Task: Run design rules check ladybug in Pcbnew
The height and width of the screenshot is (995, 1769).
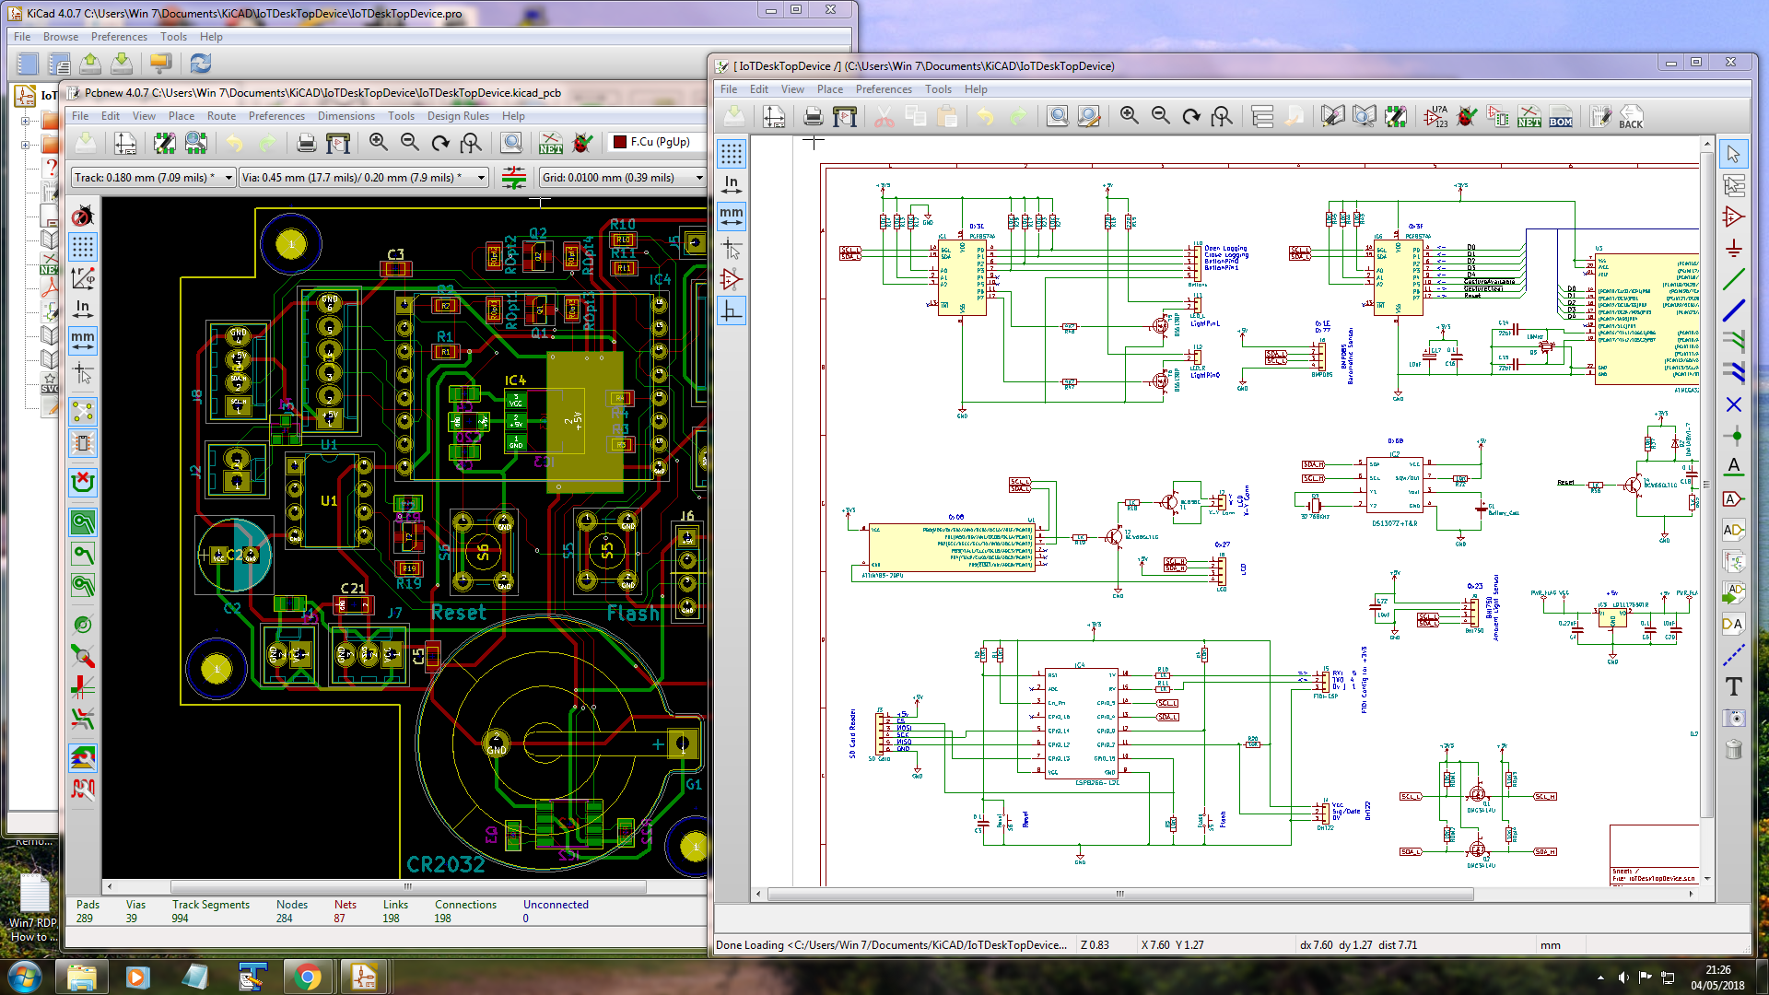Action: (582, 143)
